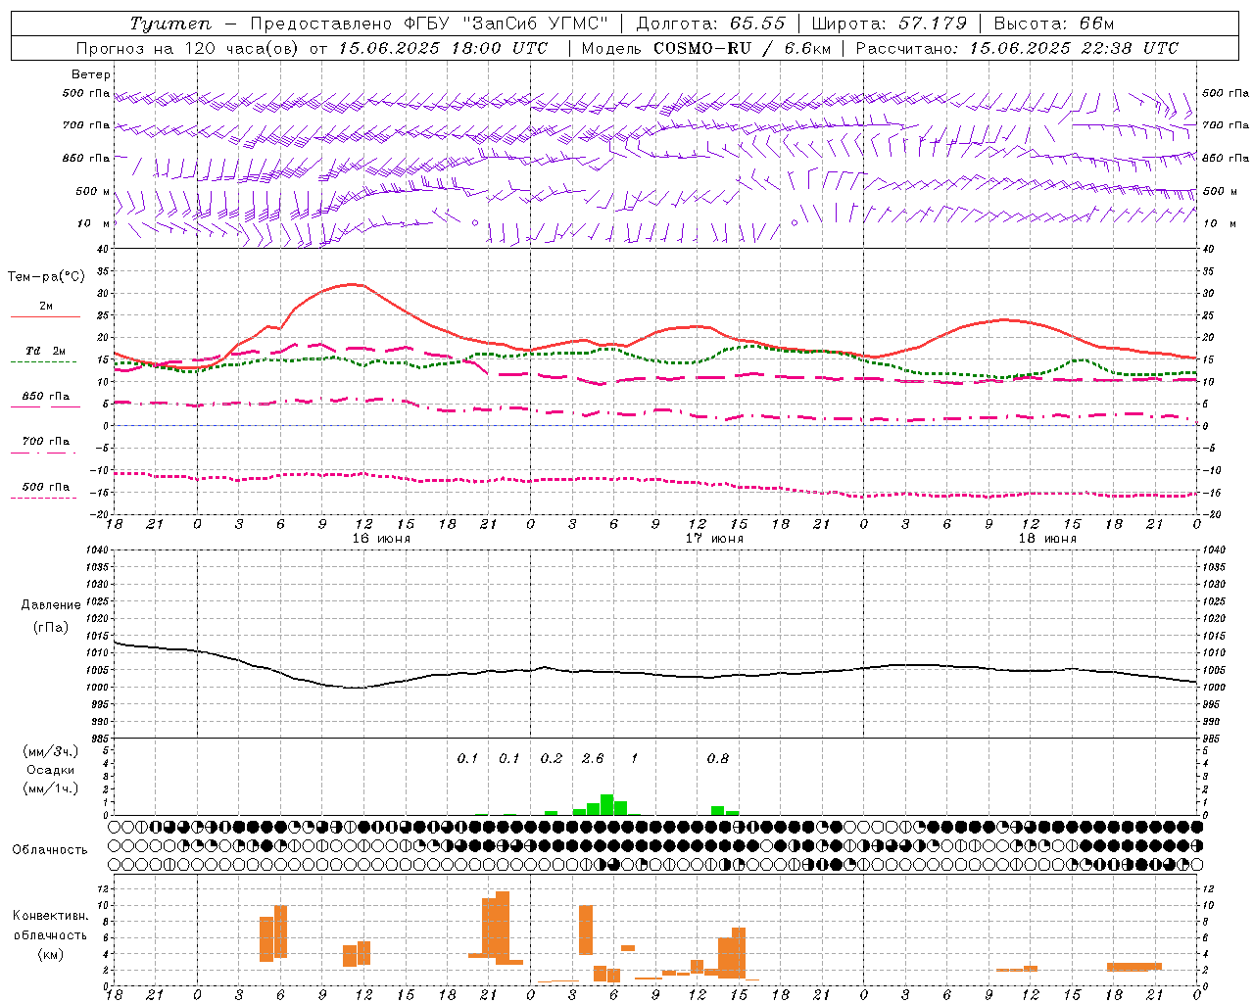Click the "Облачность" cloud cover label

click(x=50, y=849)
